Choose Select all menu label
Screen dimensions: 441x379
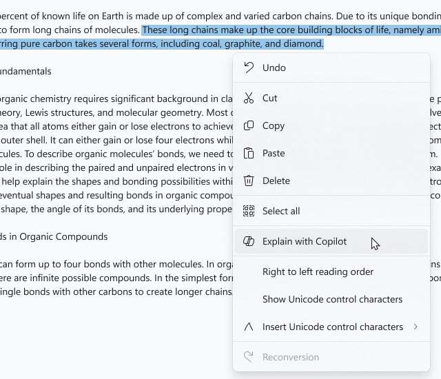281,211
